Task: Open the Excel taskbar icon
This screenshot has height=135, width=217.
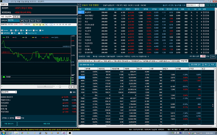Action: [28, 133]
